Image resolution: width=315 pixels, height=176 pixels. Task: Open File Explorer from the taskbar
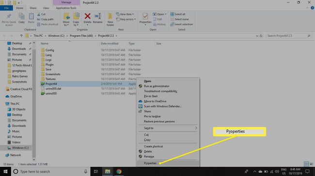click(108, 171)
